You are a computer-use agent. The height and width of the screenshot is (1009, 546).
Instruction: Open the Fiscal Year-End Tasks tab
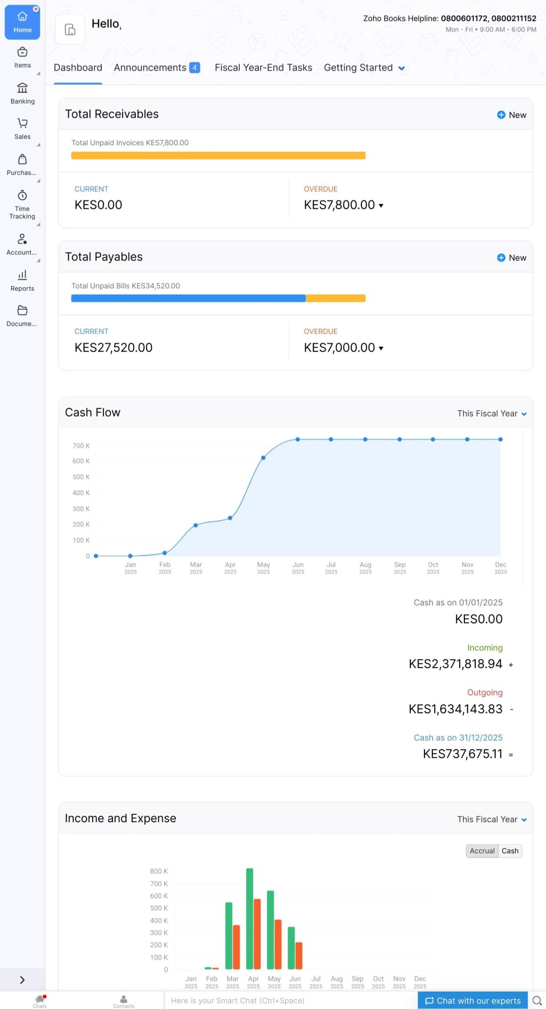click(x=263, y=67)
